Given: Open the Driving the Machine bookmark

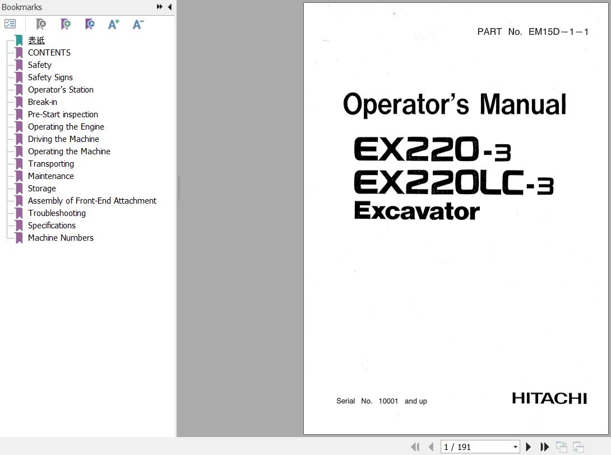Looking at the screenshot, I should [x=63, y=139].
